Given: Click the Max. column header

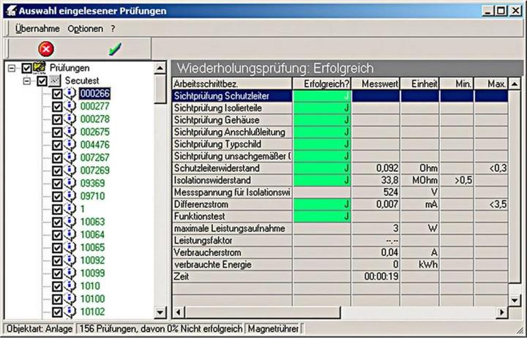Looking at the screenshot, I should click(490, 83).
